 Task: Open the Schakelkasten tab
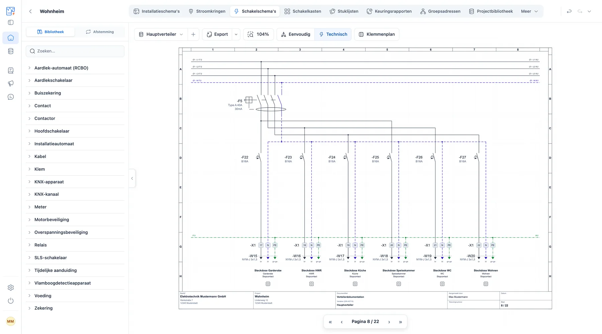[303, 11]
